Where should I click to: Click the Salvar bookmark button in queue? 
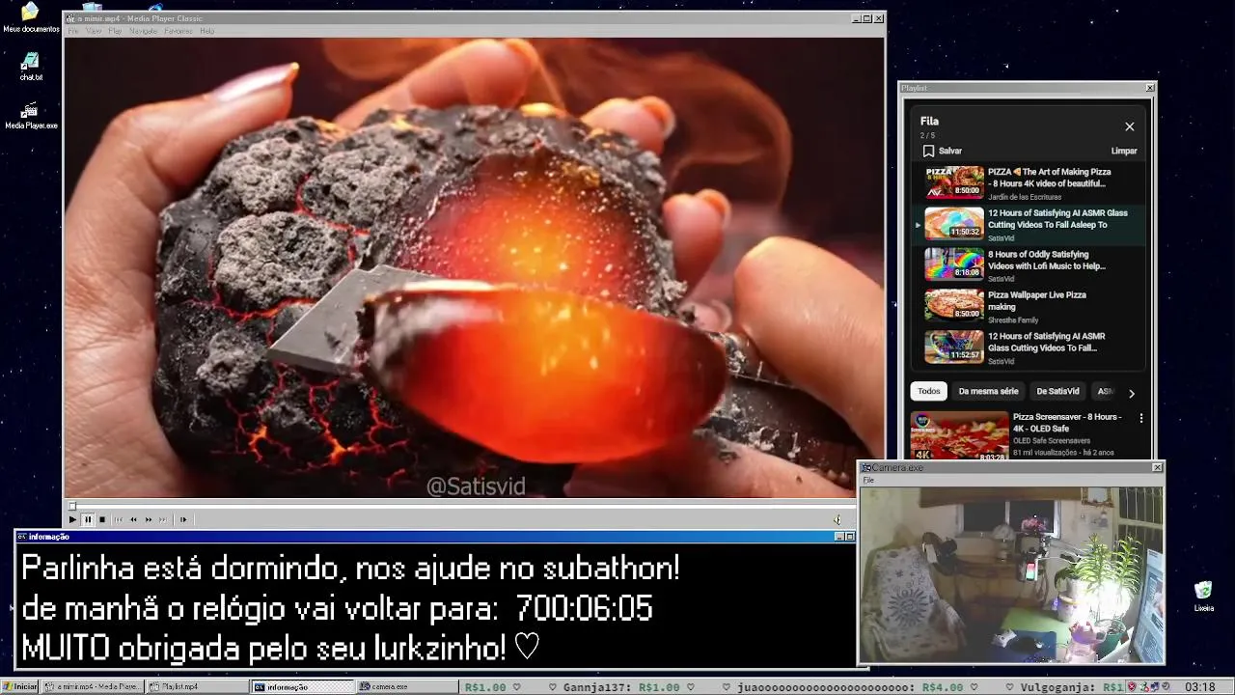[942, 151]
